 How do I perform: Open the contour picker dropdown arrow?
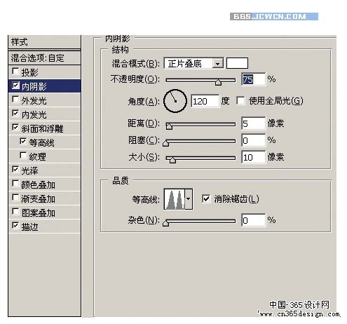click(189, 199)
